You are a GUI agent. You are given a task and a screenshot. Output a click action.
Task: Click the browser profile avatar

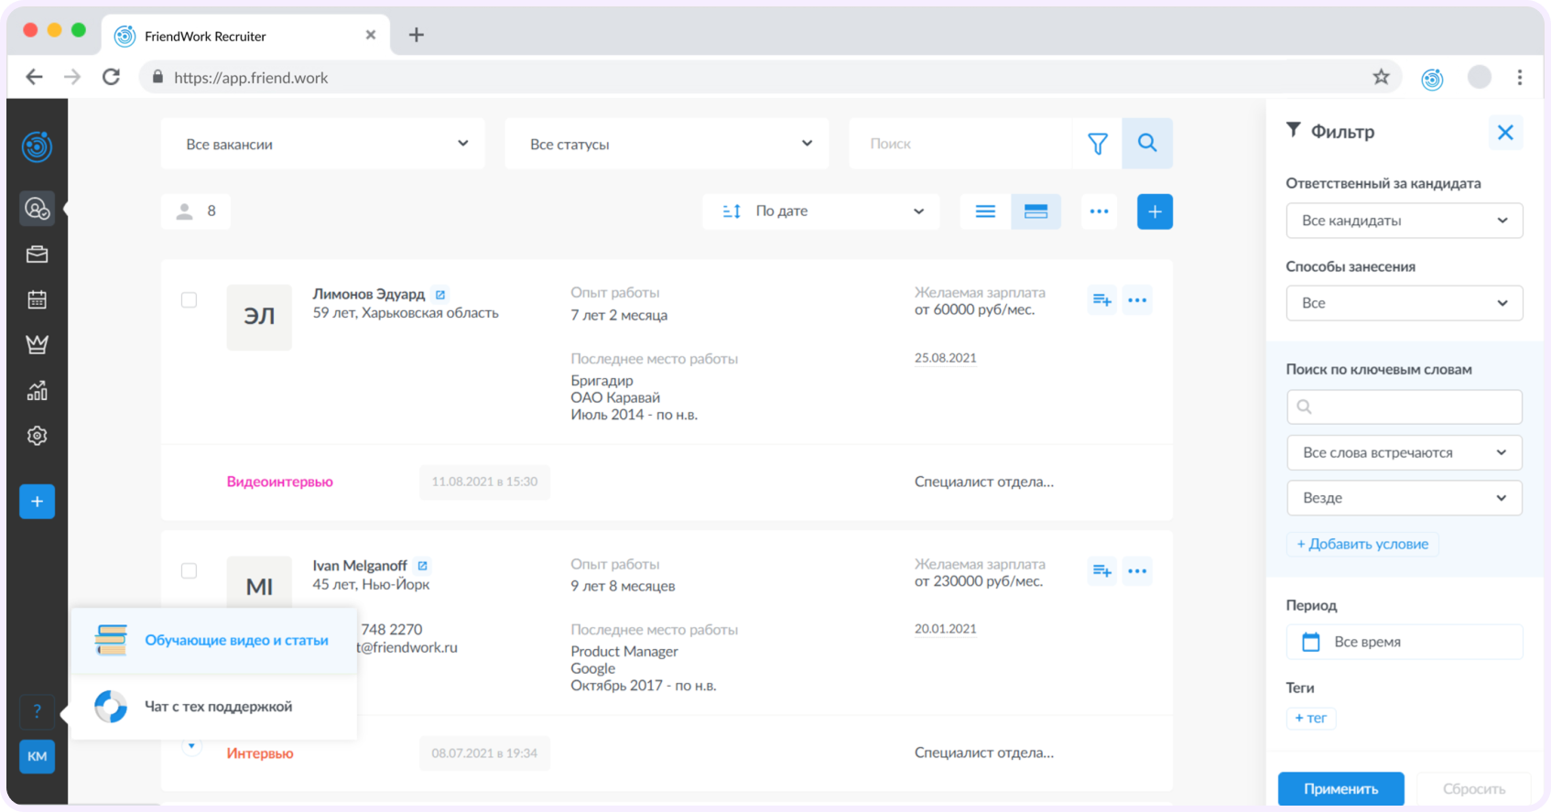[x=1480, y=78]
